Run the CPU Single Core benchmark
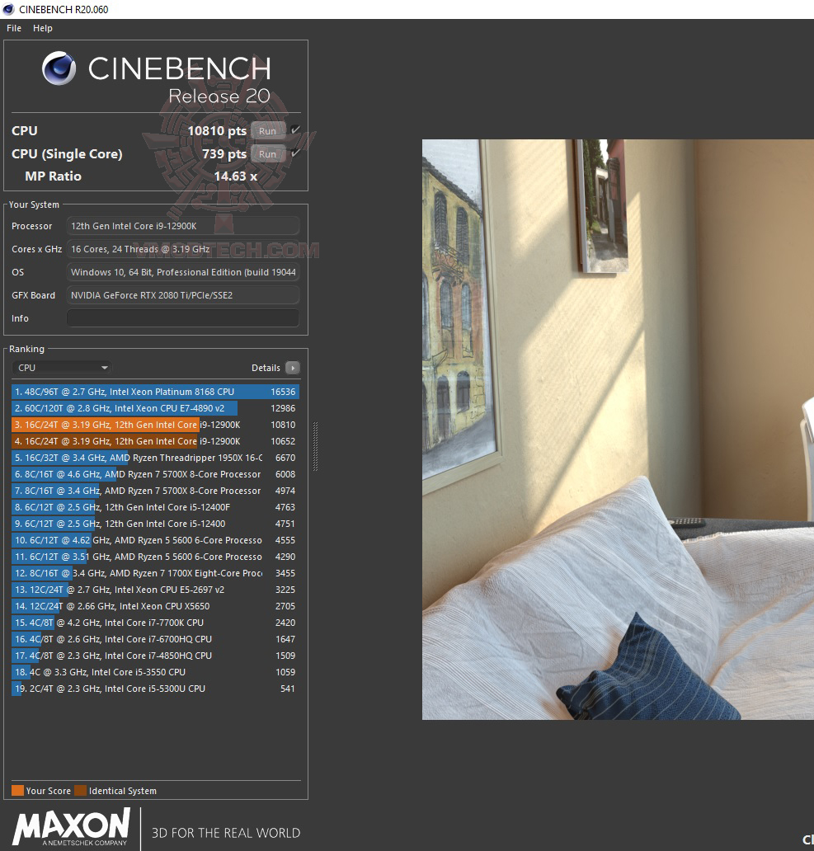Image resolution: width=814 pixels, height=851 pixels. pos(267,154)
